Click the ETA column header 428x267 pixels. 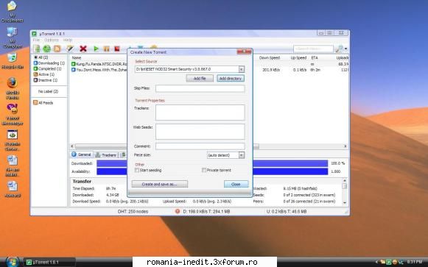[315, 58]
